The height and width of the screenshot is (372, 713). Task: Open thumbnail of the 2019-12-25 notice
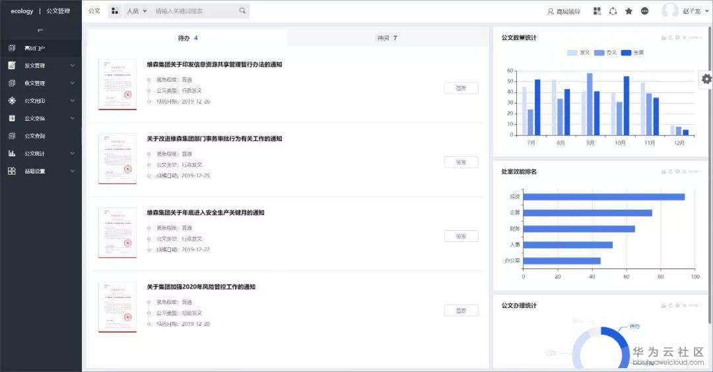click(118, 158)
